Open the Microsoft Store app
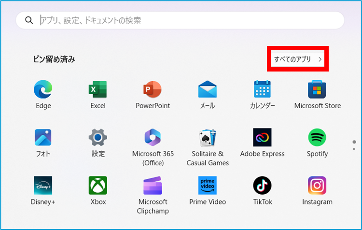 [317, 90]
